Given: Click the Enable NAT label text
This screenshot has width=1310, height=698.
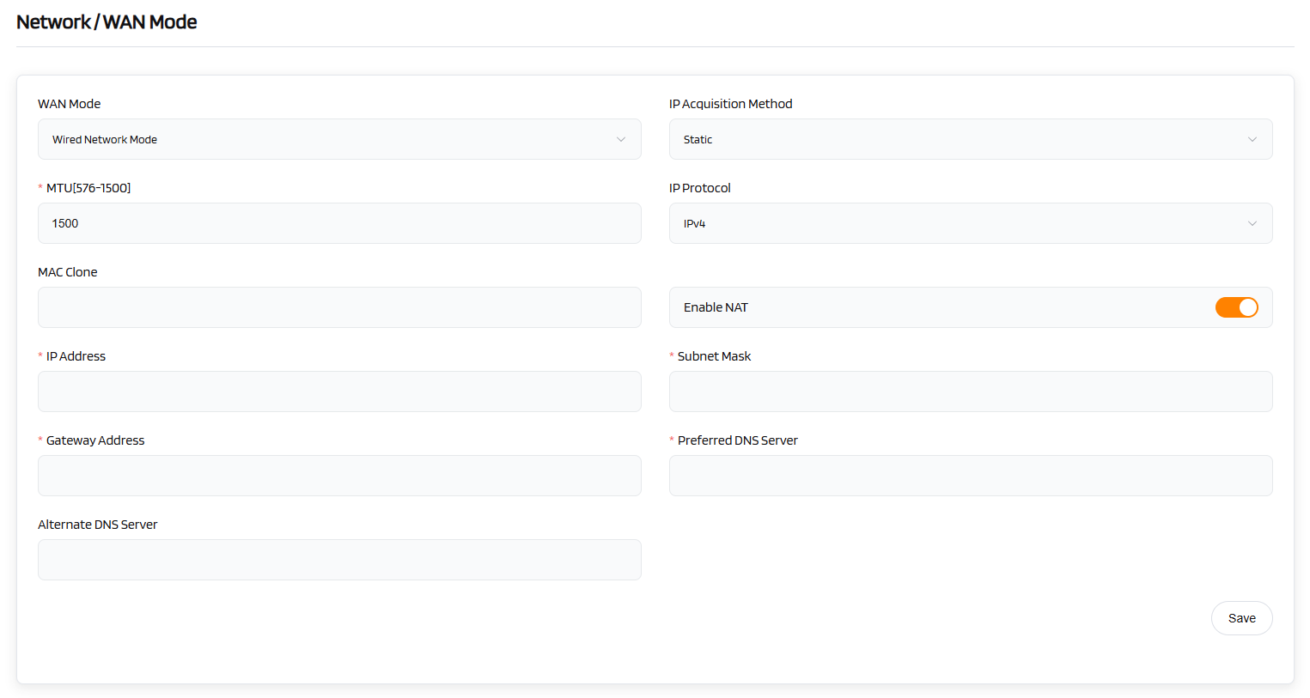Looking at the screenshot, I should [716, 307].
